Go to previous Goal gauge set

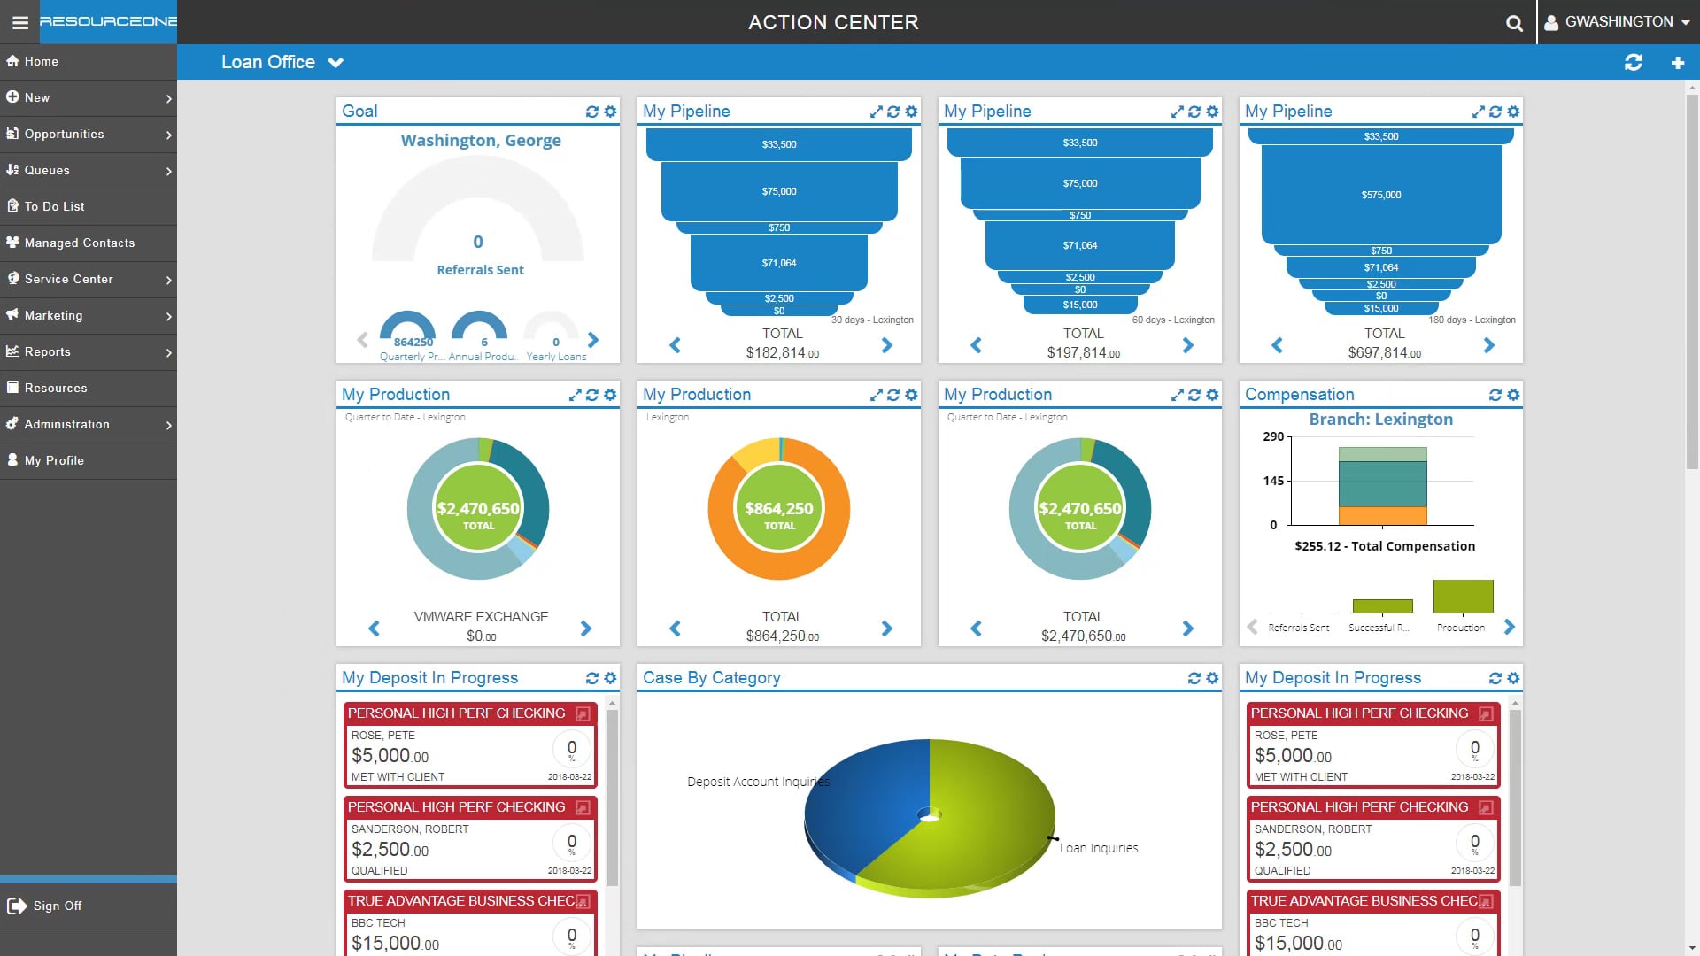(x=362, y=340)
